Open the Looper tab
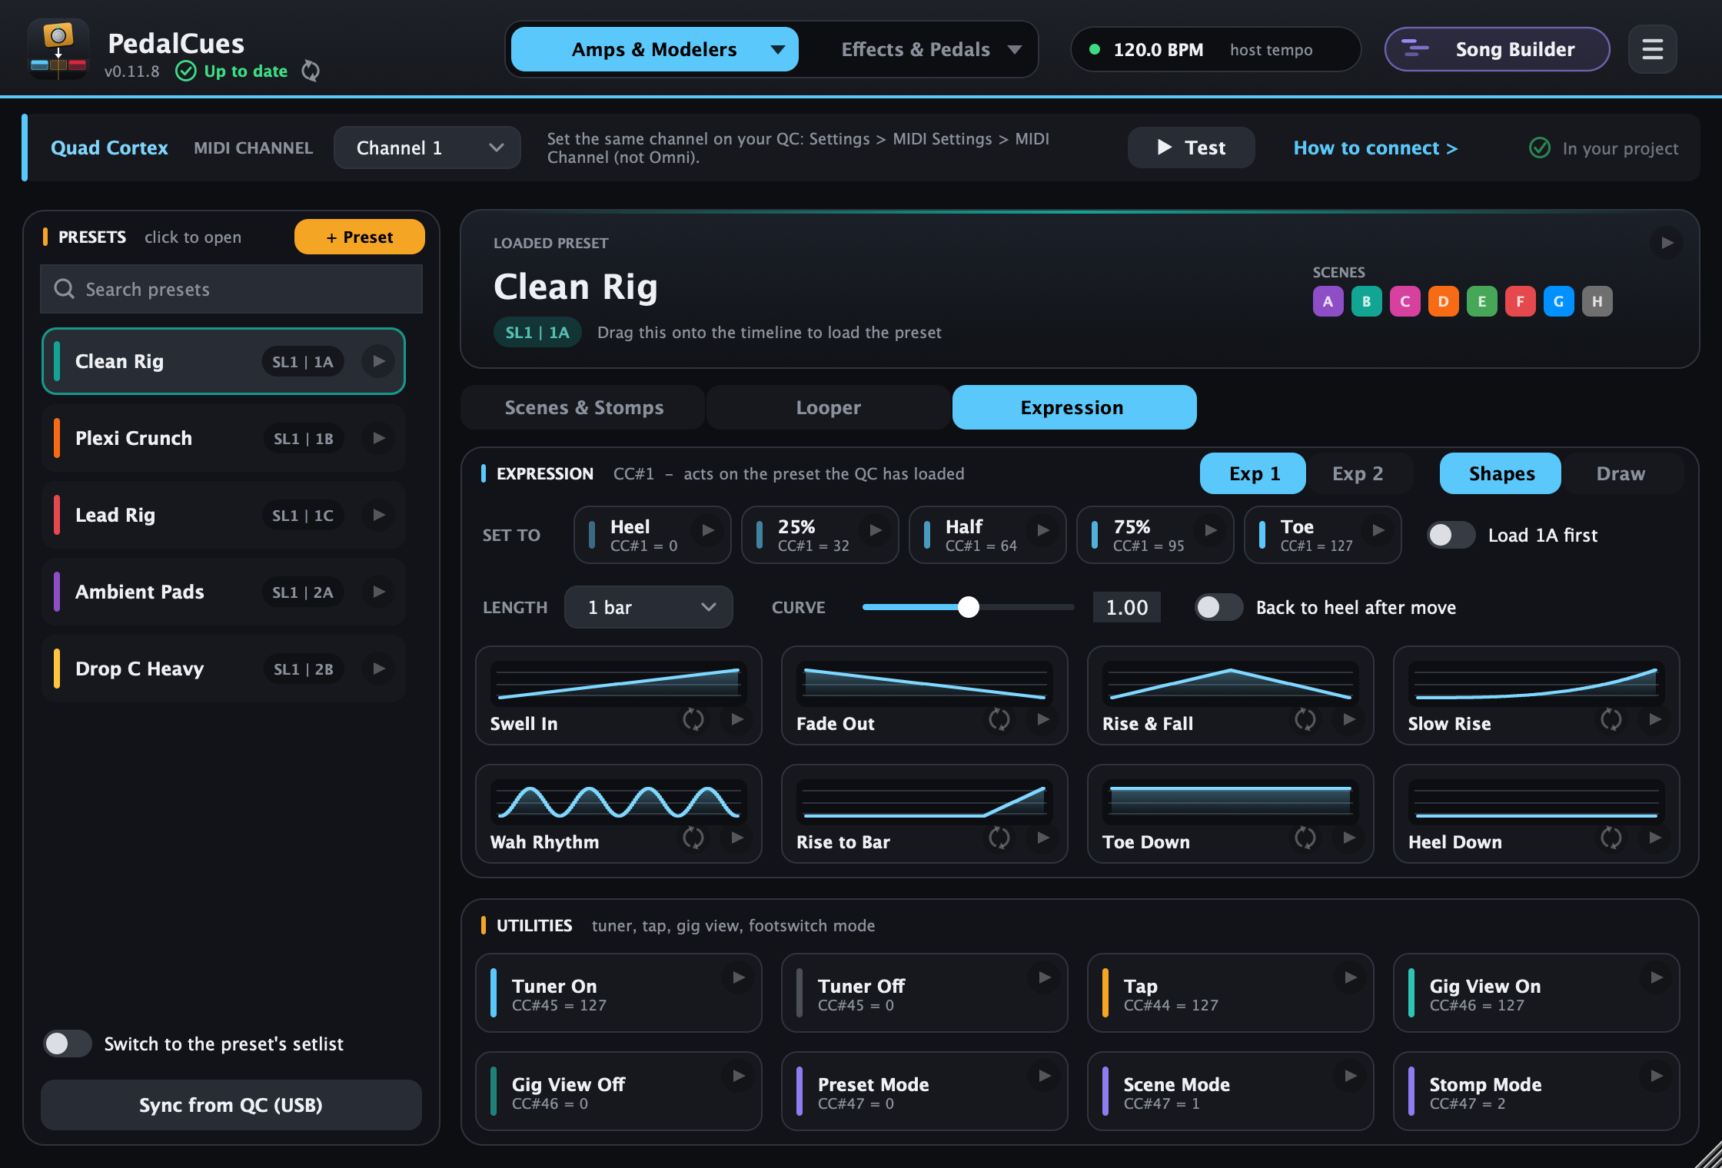The height and width of the screenshot is (1168, 1722). coord(828,407)
